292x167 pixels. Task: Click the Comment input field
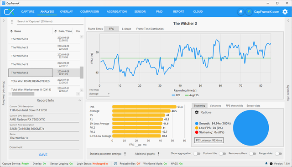tap(44, 147)
